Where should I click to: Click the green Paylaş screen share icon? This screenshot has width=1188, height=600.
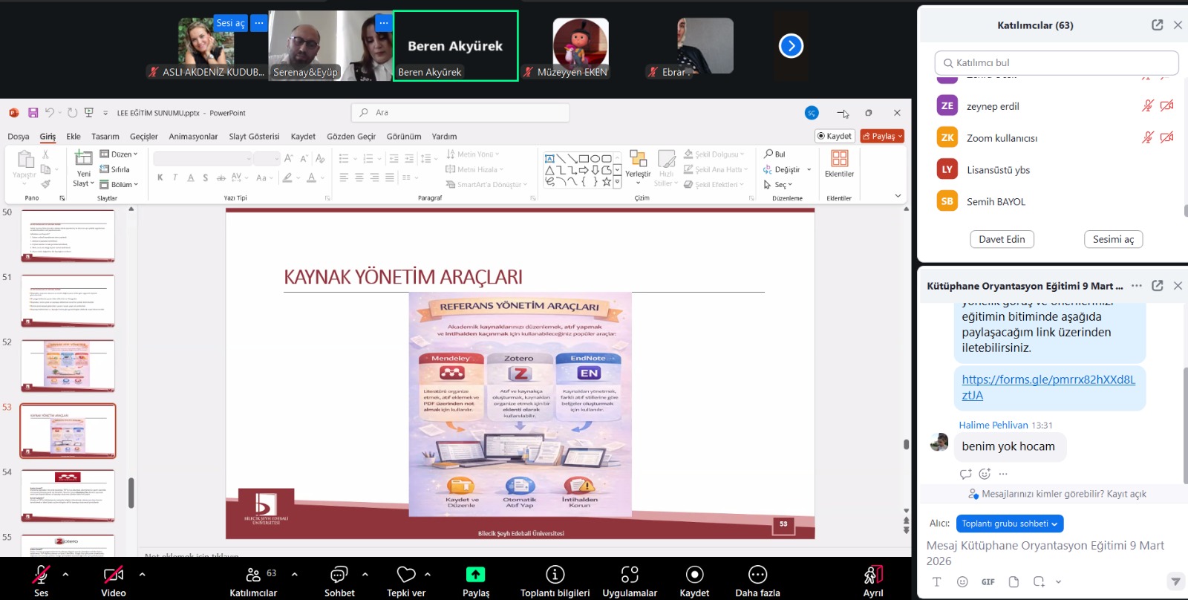pos(475,575)
